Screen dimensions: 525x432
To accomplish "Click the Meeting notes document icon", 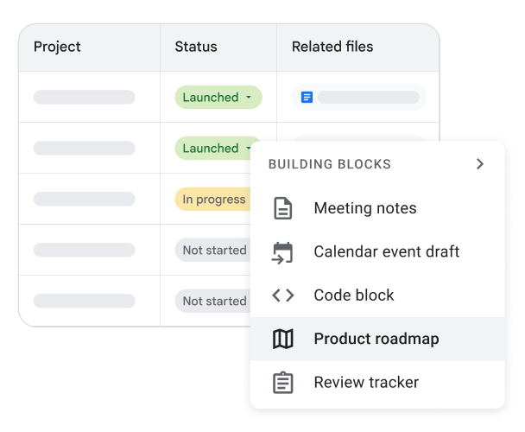I will [x=282, y=208].
